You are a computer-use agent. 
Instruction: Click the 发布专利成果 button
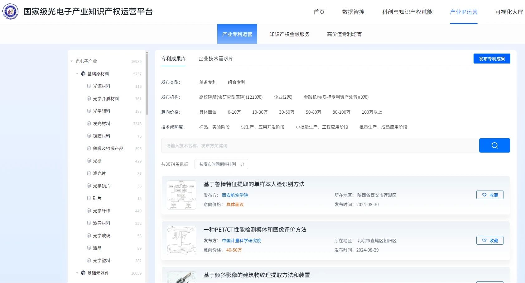point(492,59)
